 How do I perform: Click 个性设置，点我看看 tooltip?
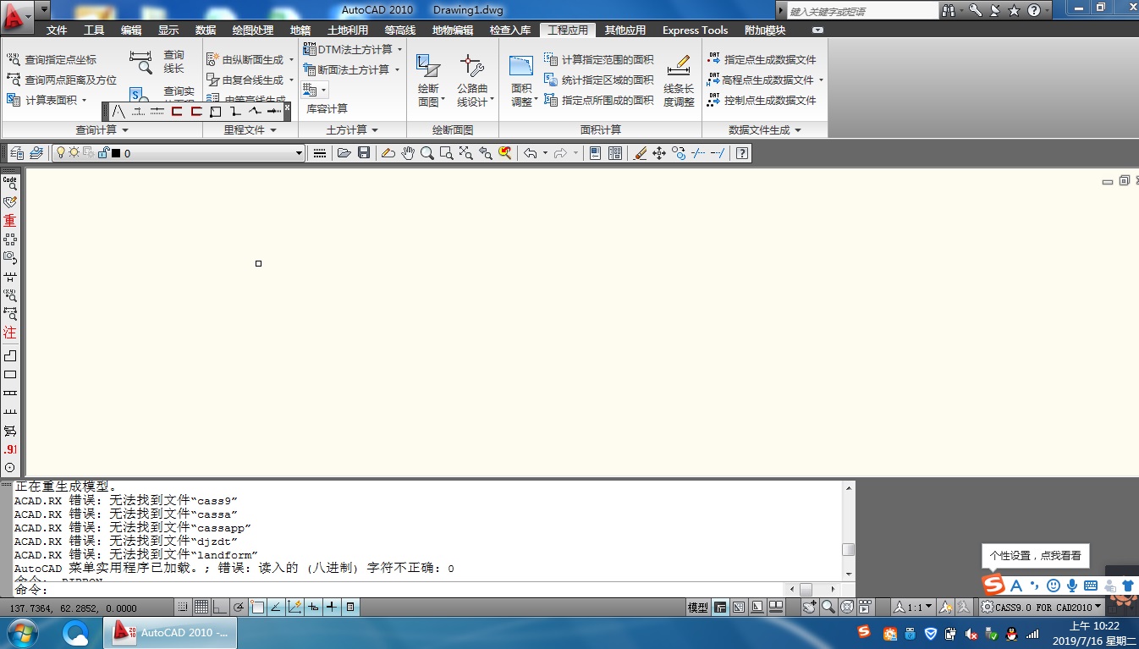(x=1035, y=556)
